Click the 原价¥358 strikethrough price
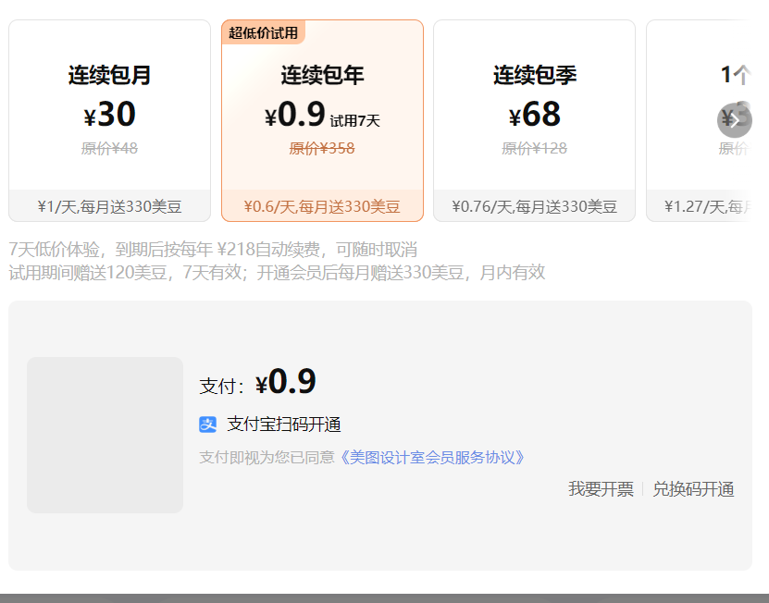The image size is (769, 603). pos(322,148)
